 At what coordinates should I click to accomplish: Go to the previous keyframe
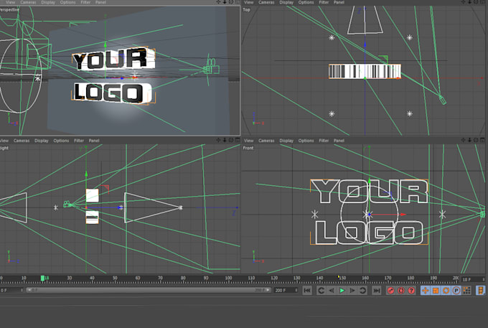(322, 291)
